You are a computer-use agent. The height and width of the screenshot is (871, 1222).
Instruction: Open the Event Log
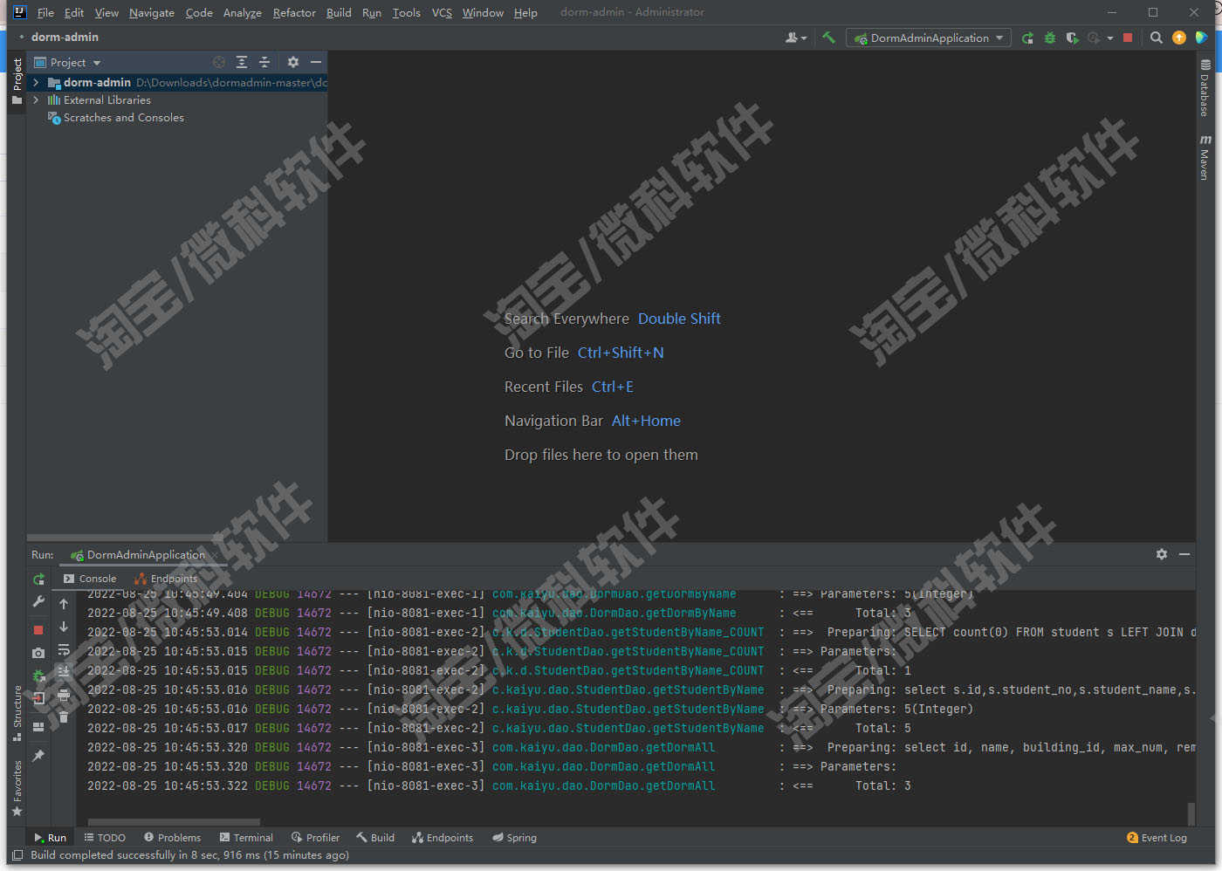1157,838
